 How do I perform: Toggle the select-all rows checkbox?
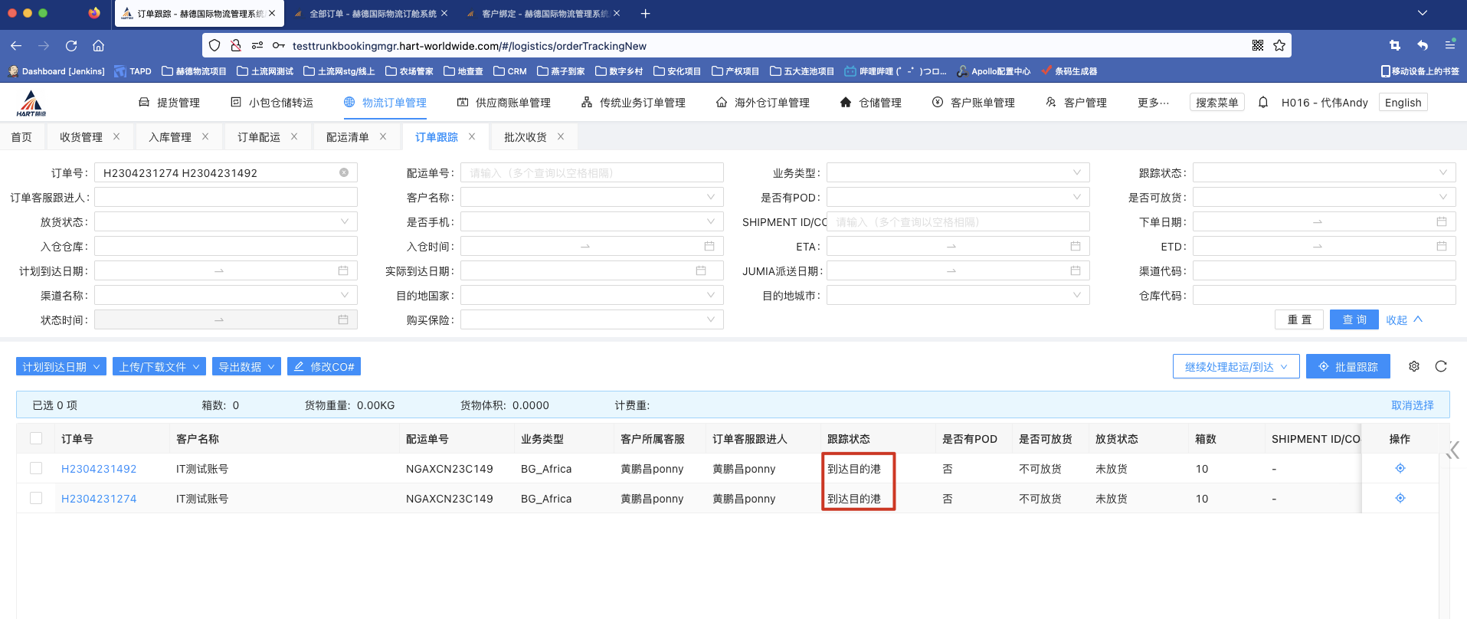tap(36, 438)
